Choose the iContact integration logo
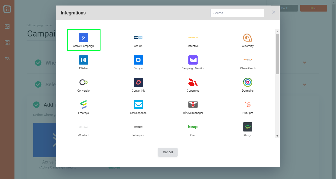Screen dimensions: 336x179 (83, 127)
